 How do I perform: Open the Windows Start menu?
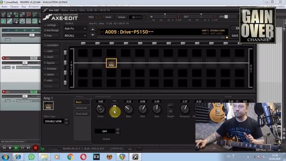(5, 157)
